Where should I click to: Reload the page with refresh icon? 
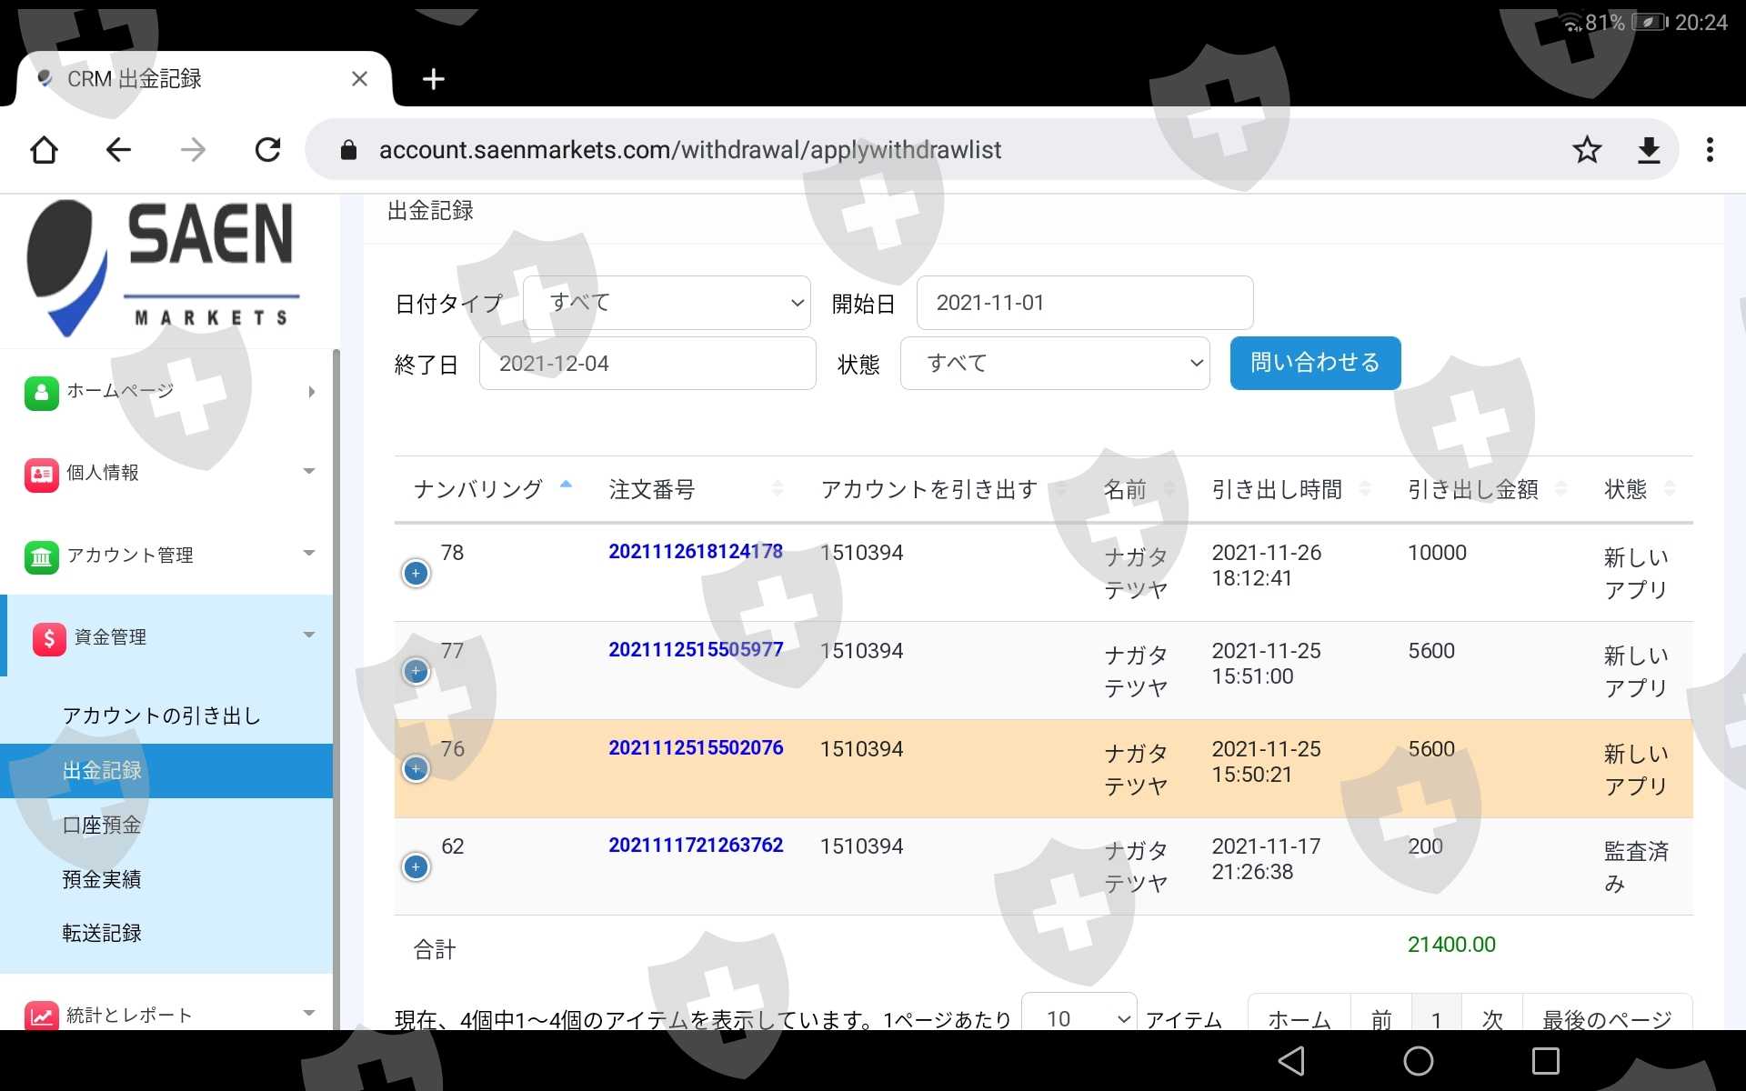[x=267, y=150]
